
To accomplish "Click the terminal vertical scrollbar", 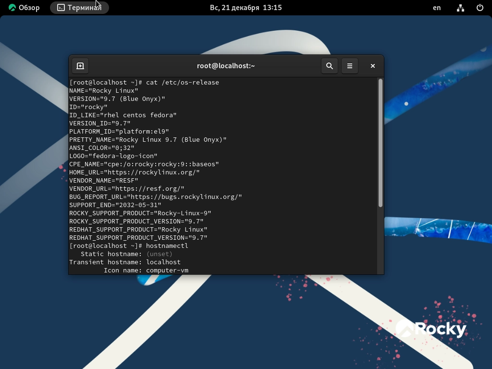I will 381,143.
